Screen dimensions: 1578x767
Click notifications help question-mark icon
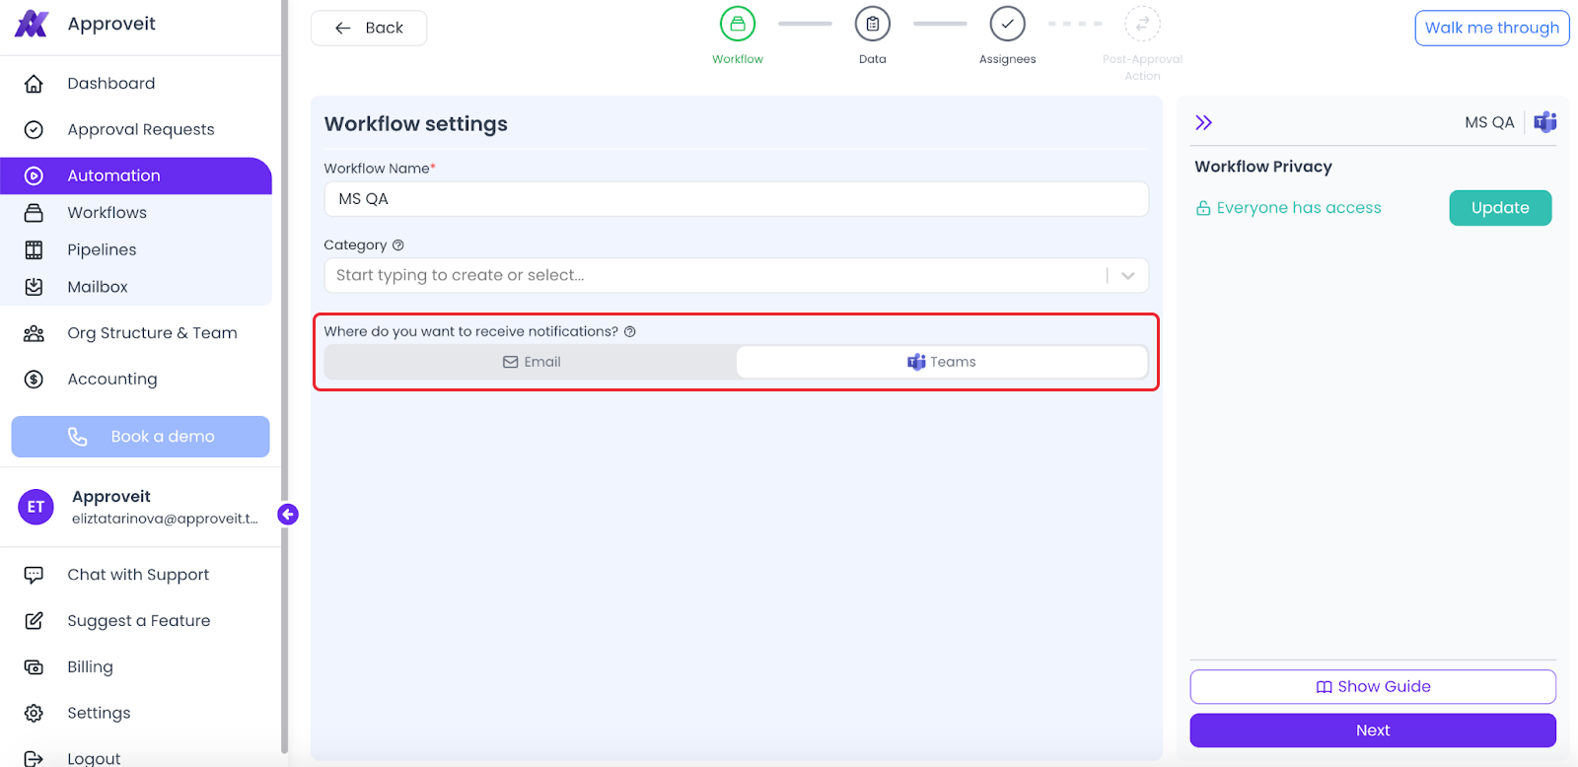point(630,331)
